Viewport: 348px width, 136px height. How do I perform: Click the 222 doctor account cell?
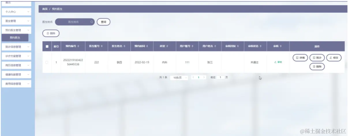(x=97, y=62)
